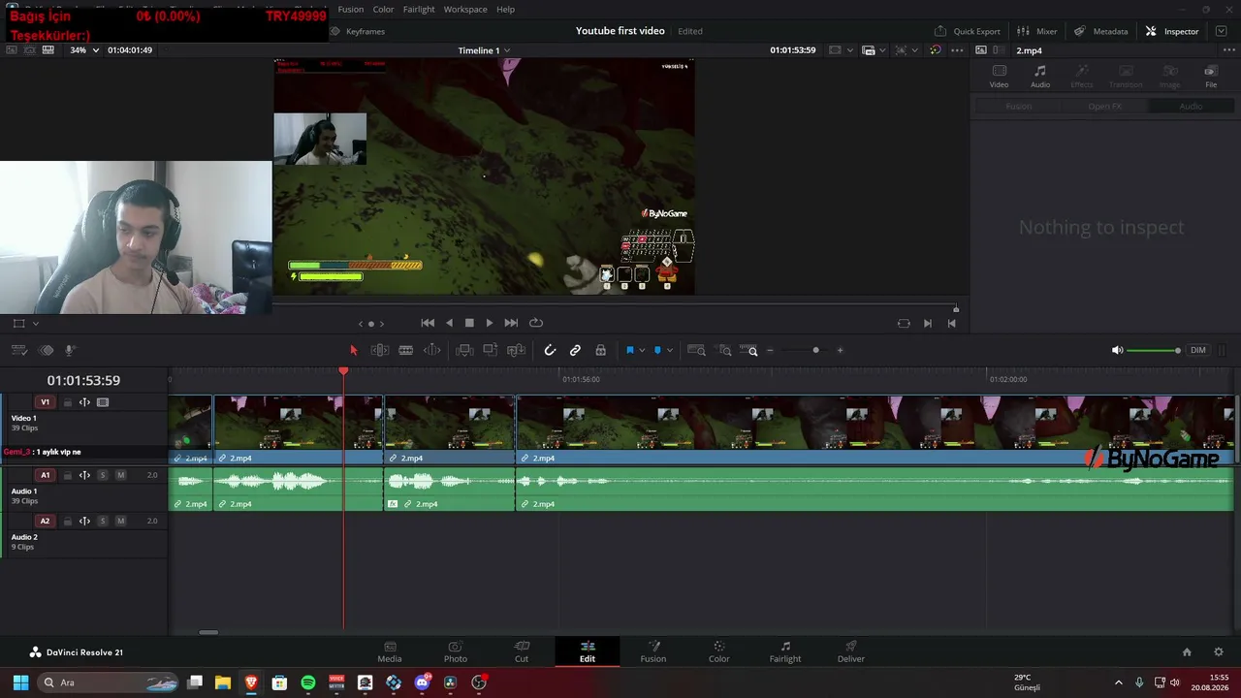Go to the Home project manager icon
This screenshot has height=698, width=1241.
pyautogui.click(x=1187, y=652)
